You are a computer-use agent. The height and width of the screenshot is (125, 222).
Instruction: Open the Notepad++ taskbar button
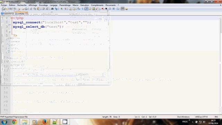click(x=55, y=122)
